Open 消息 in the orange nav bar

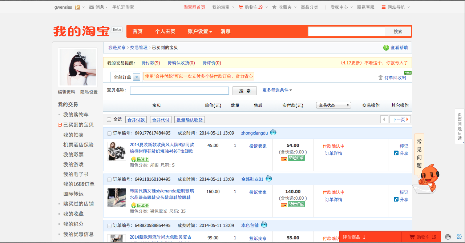click(226, 32)
